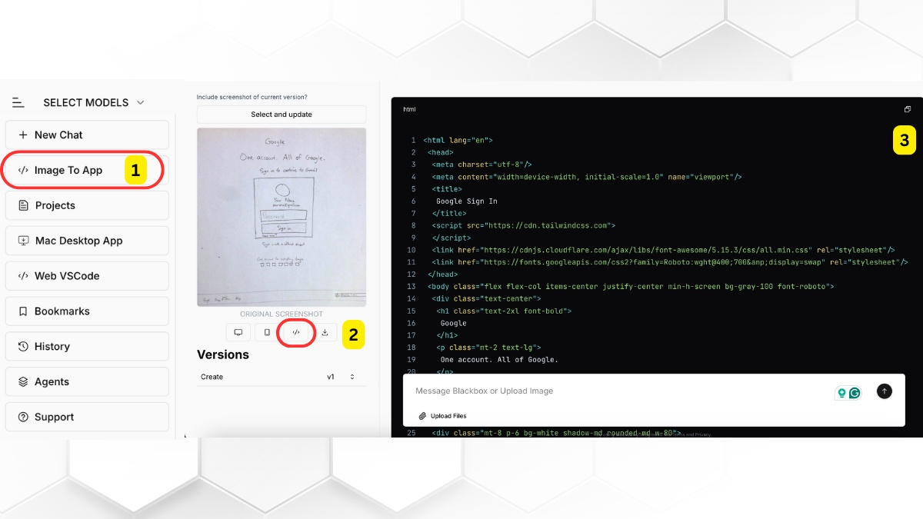View chat History
Viewport: 923px width, 519px height.
(x=87, y=346)
